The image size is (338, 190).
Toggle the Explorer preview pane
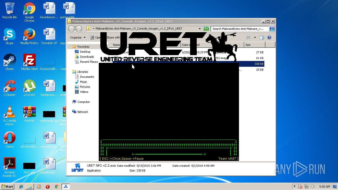262,37
